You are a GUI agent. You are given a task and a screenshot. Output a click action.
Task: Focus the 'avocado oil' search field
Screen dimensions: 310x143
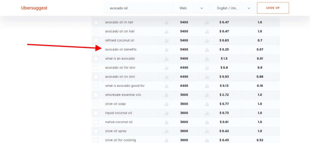point(137,8)
